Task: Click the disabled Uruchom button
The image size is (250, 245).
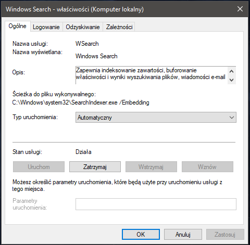Action: [39, 167]
